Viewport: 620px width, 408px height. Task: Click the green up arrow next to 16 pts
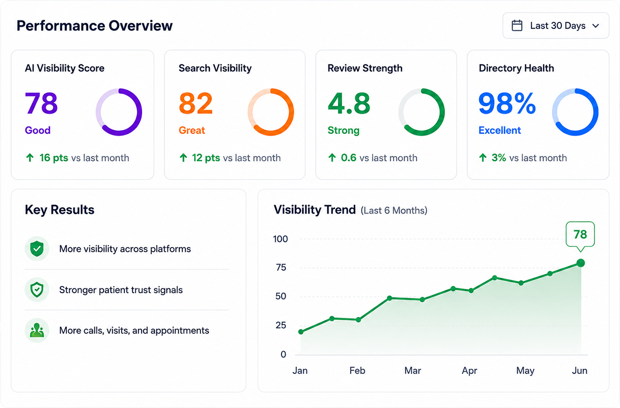point(29,158)
